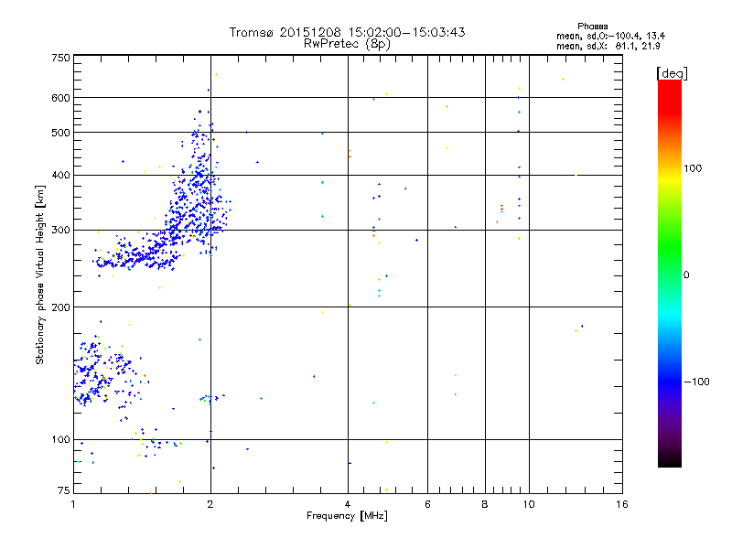Click the 'mean, sd,O:-100.4, 13.4' line
This screenshot has height=549, width=732.
click(x=610, y=36)
